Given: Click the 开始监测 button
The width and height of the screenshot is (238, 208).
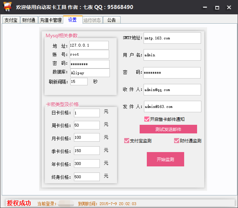Looking at the screenshot, I should click(x=165, y=159).
